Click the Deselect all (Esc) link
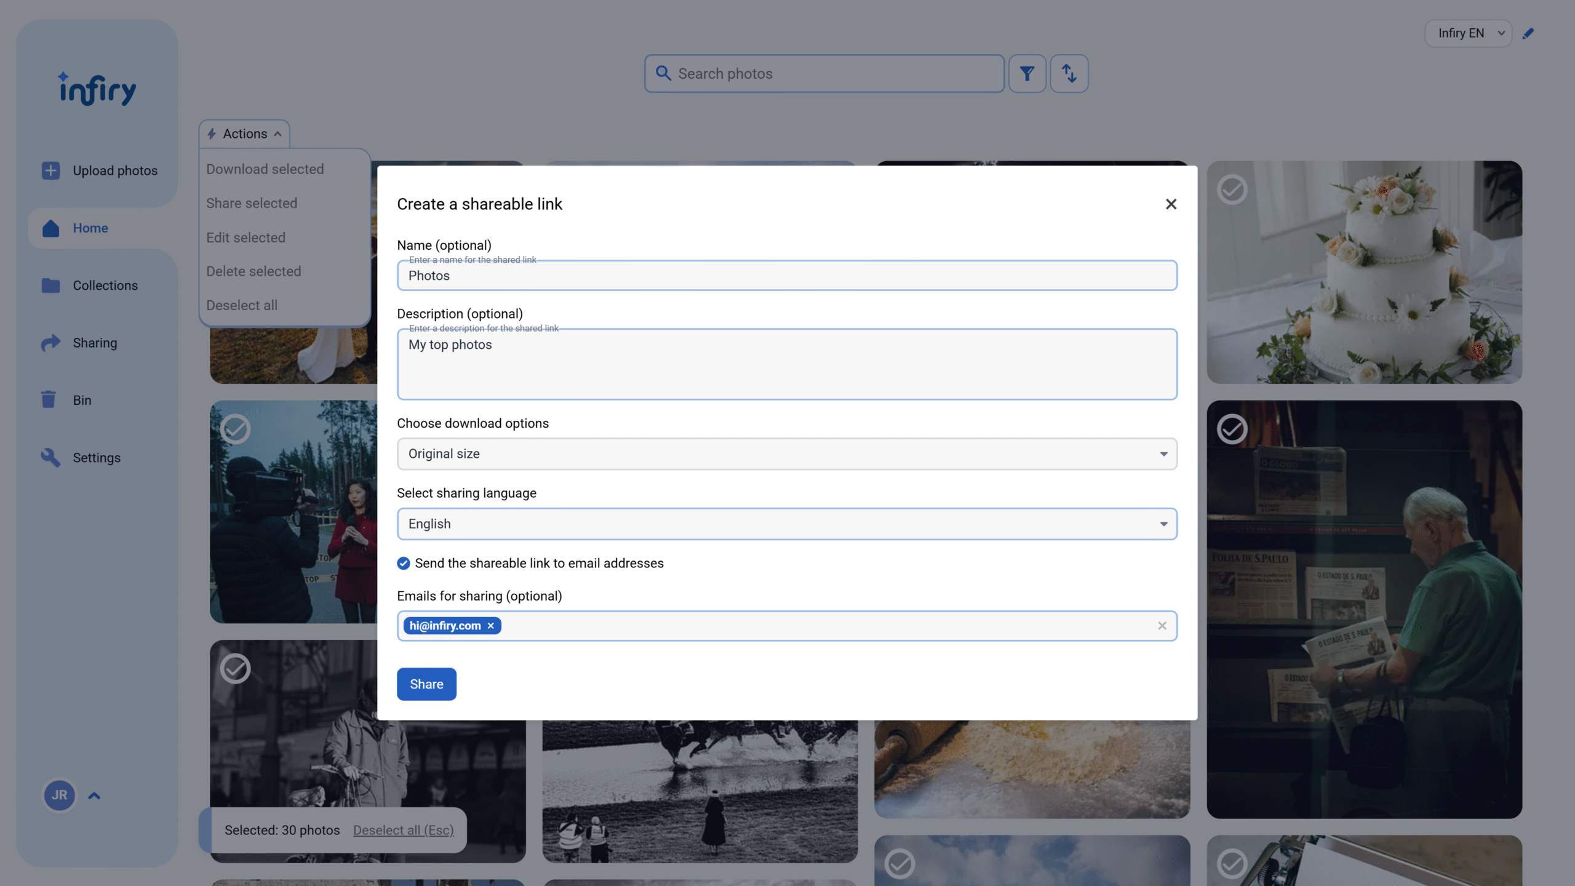 click(x=403, y=830)
